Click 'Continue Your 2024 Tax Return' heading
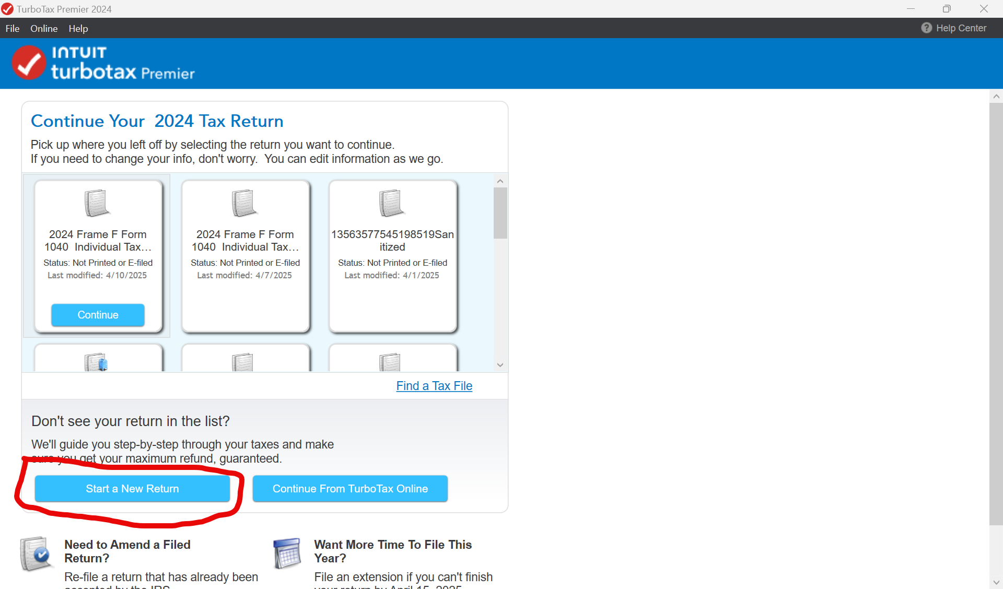This screenshot has height=589, width=1003. [157, 121]
